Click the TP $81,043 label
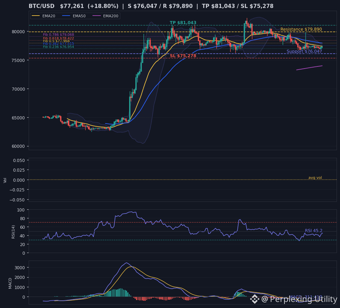The height and width of the screenshot is (308, 340). (x=183, y=22)
